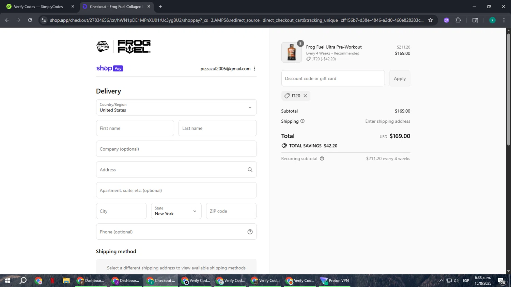Open first Dashboard taskbar window
The width and height of the screenshot is (511, 287).
click(91, 281)
